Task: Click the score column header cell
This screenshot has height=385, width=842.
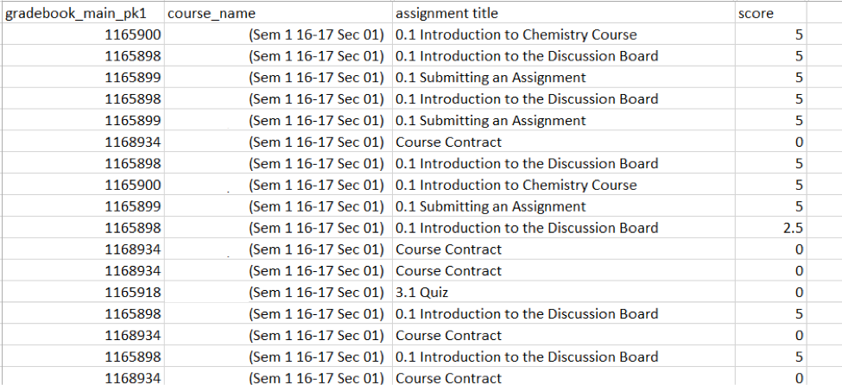Action: click(x=769, y=14)
